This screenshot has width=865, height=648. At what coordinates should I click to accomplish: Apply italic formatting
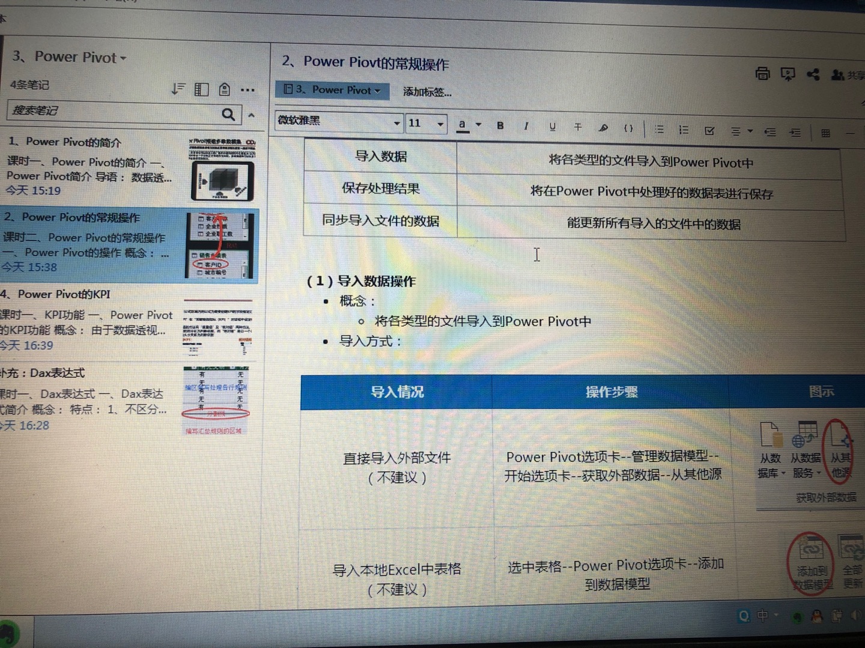[526, 126]
